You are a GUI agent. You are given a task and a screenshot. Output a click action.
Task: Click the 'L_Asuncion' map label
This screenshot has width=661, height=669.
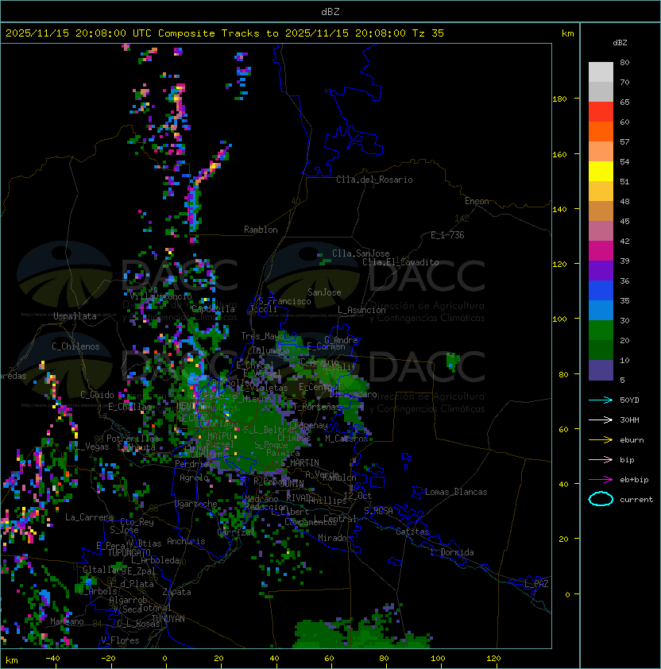tap(361, 310)
